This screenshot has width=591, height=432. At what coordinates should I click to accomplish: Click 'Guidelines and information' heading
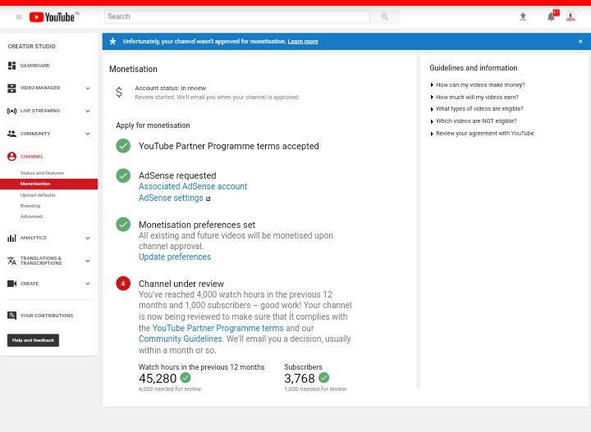[474, 68]
